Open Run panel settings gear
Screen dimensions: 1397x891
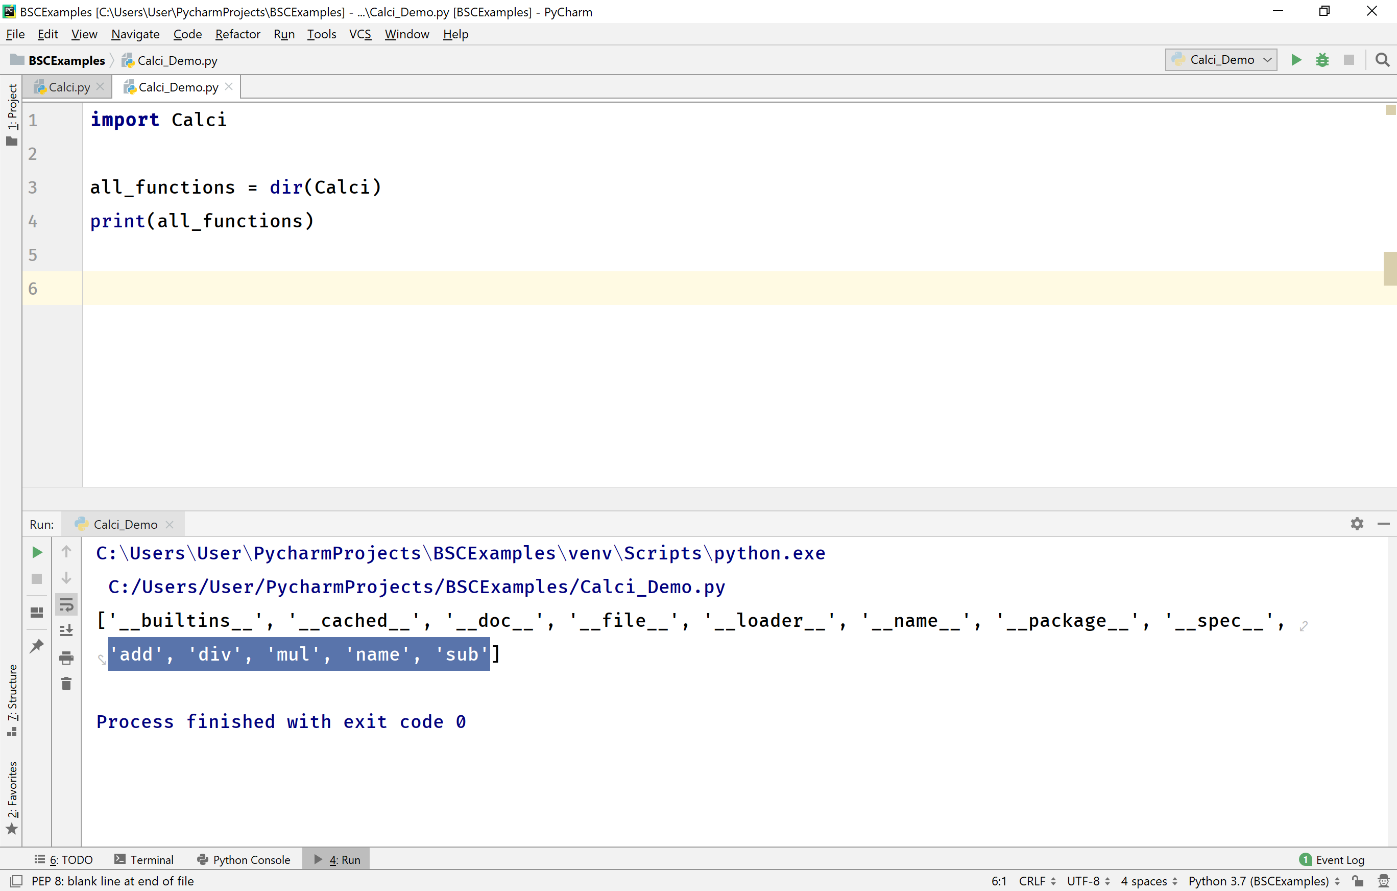(x=1357, y=524)
